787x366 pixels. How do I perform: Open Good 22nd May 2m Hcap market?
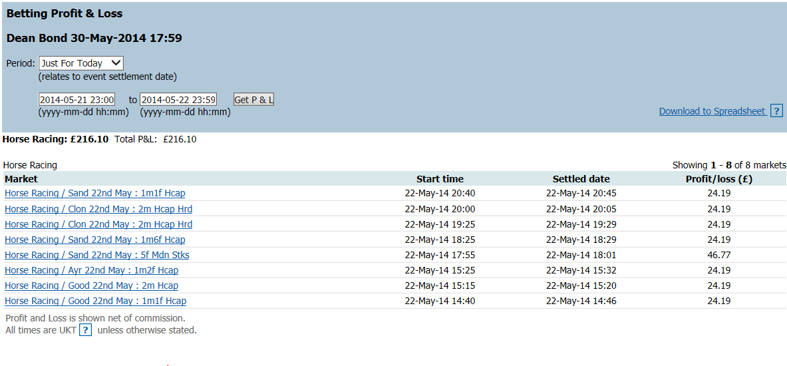click(91, 285)
